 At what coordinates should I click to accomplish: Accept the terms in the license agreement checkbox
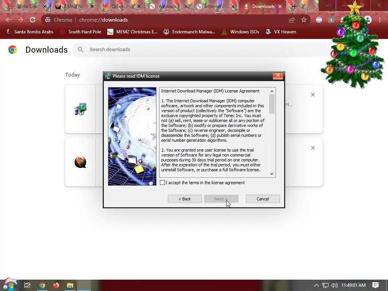pos(162,183)
